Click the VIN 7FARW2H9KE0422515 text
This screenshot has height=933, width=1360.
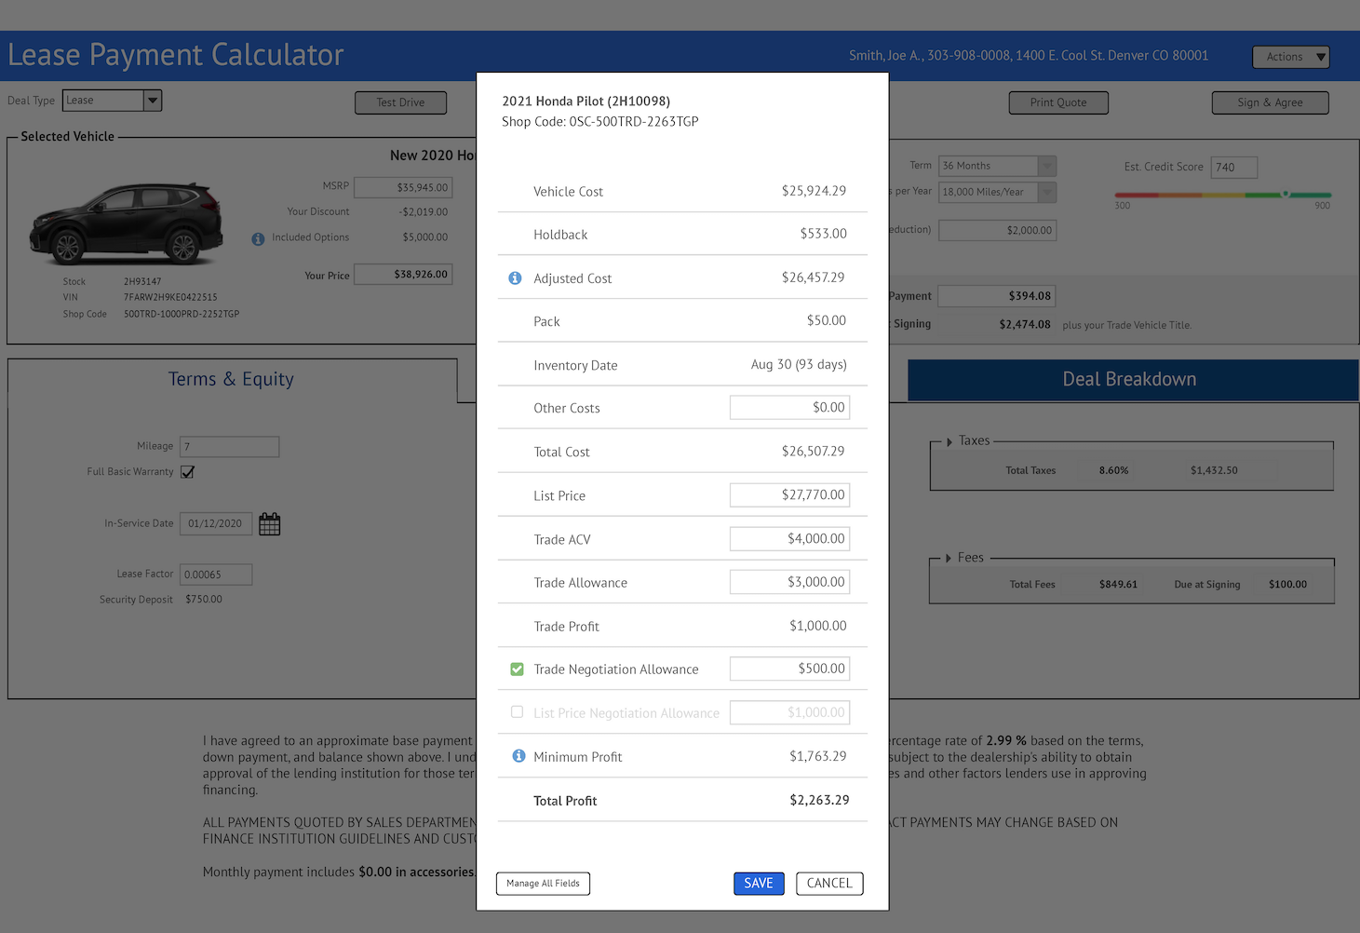pos(170,298)
